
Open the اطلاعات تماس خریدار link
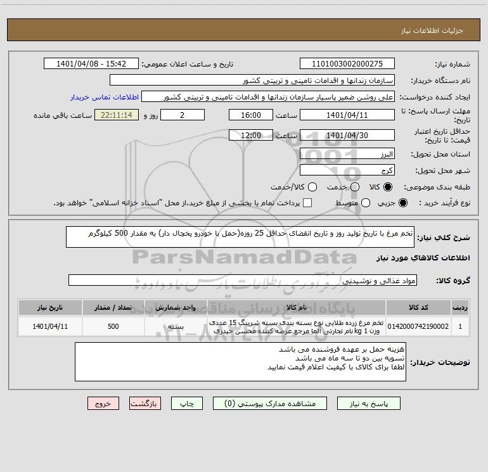tap(105, 97)
